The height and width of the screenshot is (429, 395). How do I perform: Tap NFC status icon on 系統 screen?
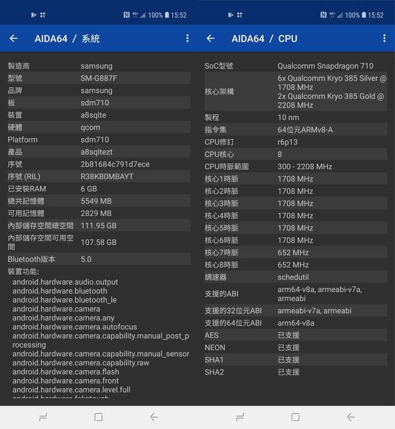(x=126, y=15)
